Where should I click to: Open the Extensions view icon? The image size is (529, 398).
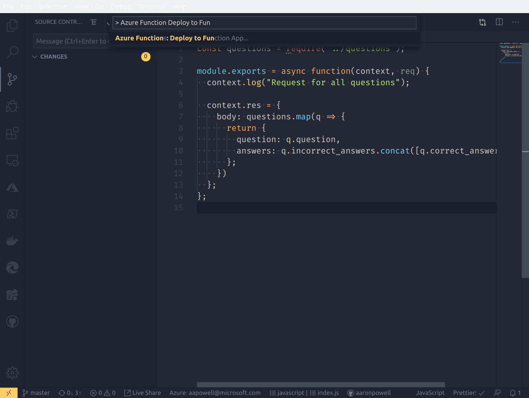click(x=12, y=133)
